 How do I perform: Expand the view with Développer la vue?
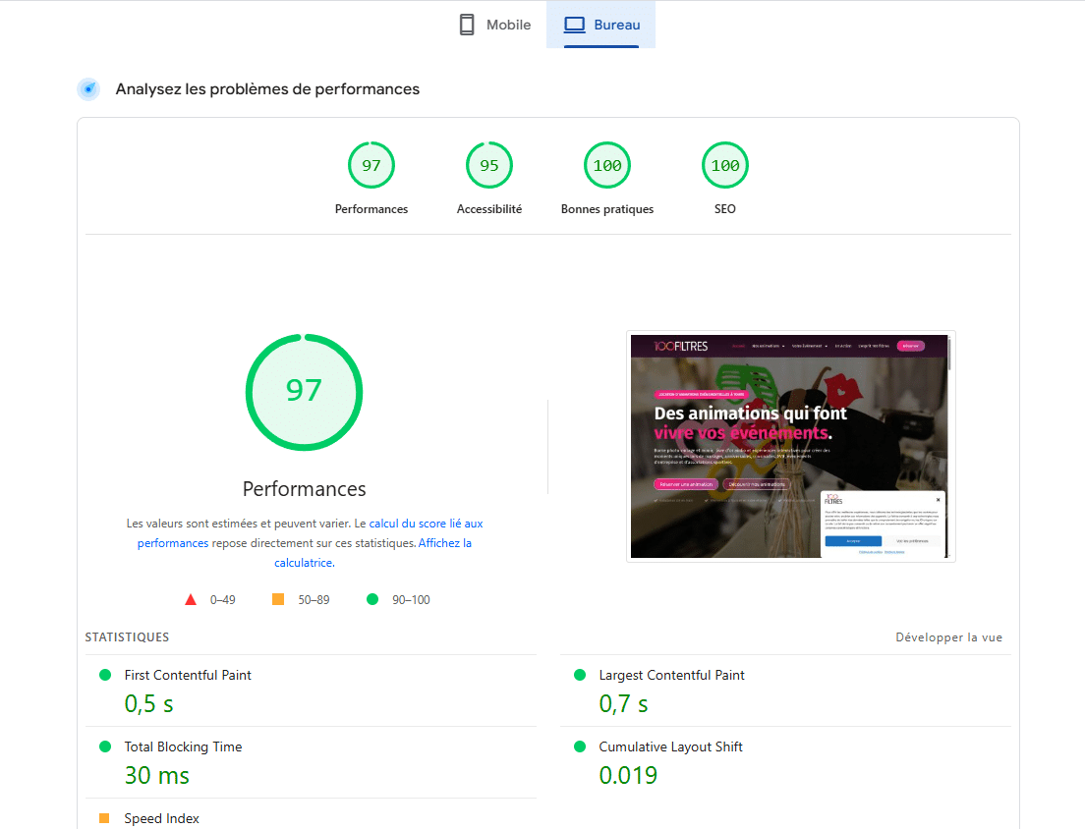coord(948,637)
